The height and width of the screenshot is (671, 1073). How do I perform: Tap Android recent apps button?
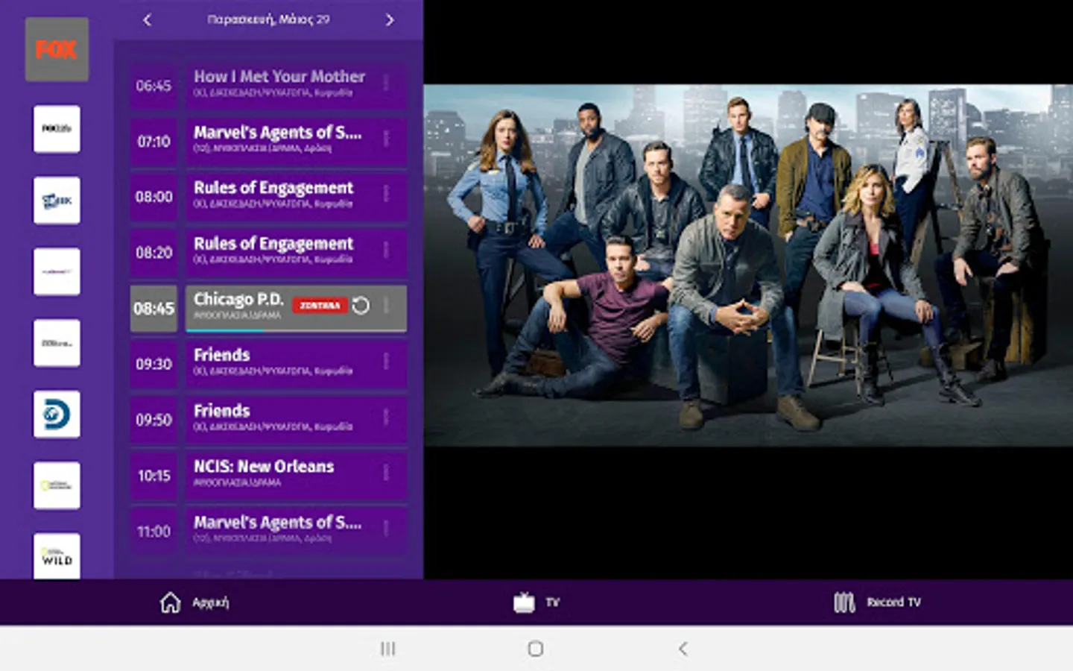(x=388, y=649)
